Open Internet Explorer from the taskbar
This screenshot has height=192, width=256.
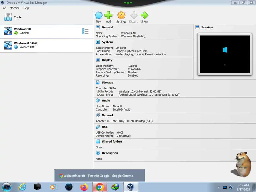coord(22,187)
